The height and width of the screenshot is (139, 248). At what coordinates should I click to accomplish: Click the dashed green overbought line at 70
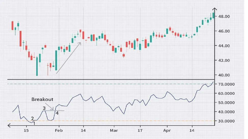111,84
